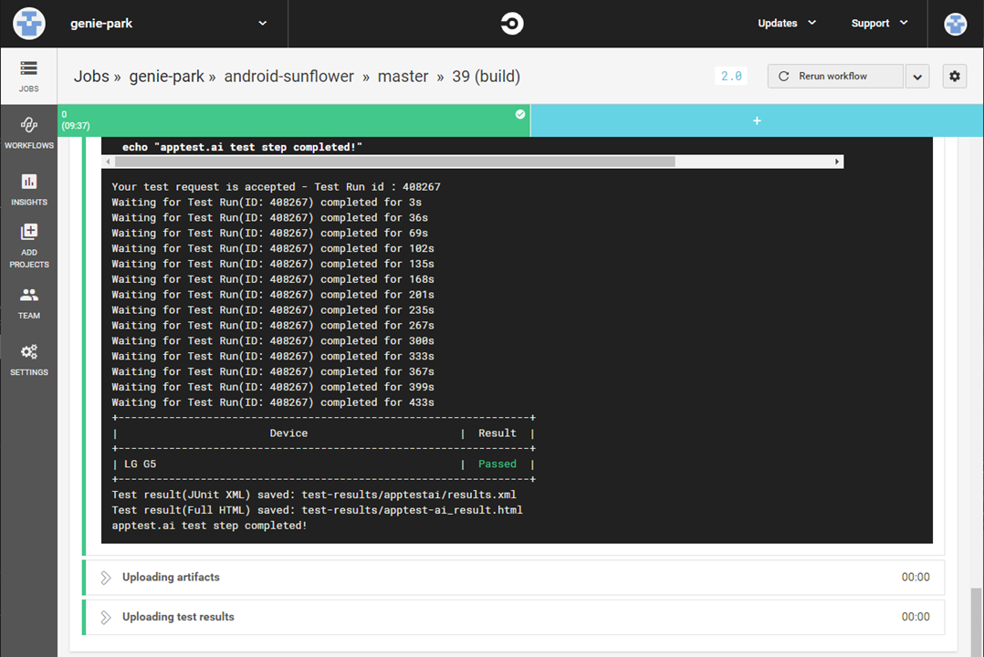The image size is (984, 657).
Task: Click the horizontal log scrollbar thumb
Action: 395,162
